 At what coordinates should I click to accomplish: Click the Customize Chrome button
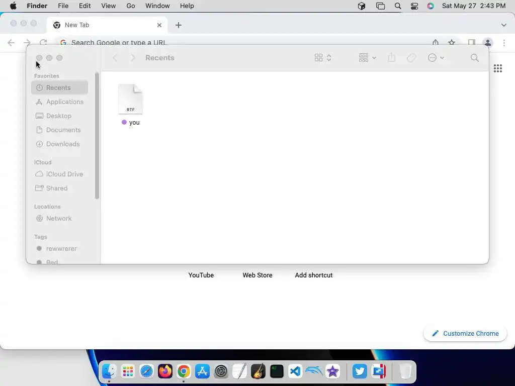(465, 334)
